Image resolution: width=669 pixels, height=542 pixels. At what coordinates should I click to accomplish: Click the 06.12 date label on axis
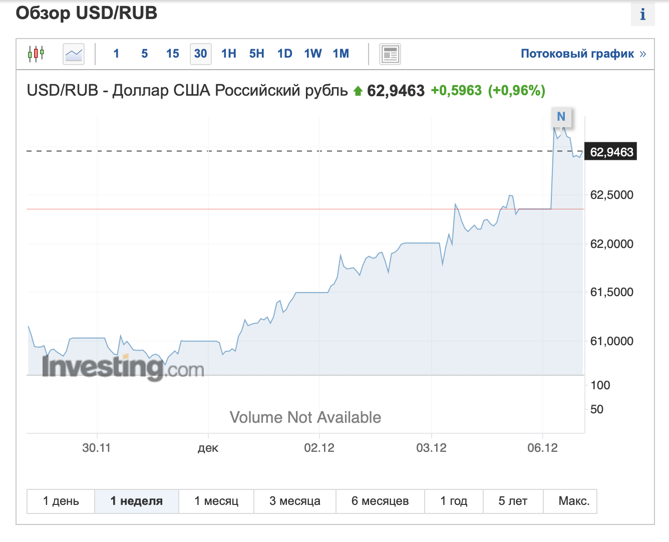pyautogui.click(x=542, y=448)
